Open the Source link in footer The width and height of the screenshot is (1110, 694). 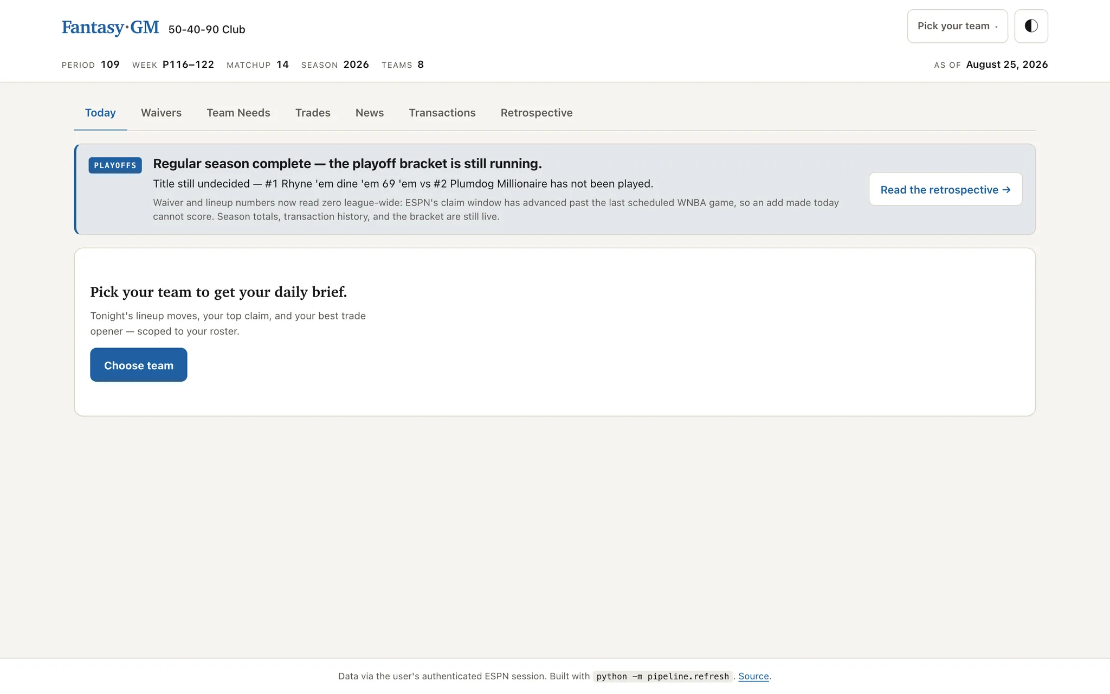pyautogui.click(x=753, y=676)
